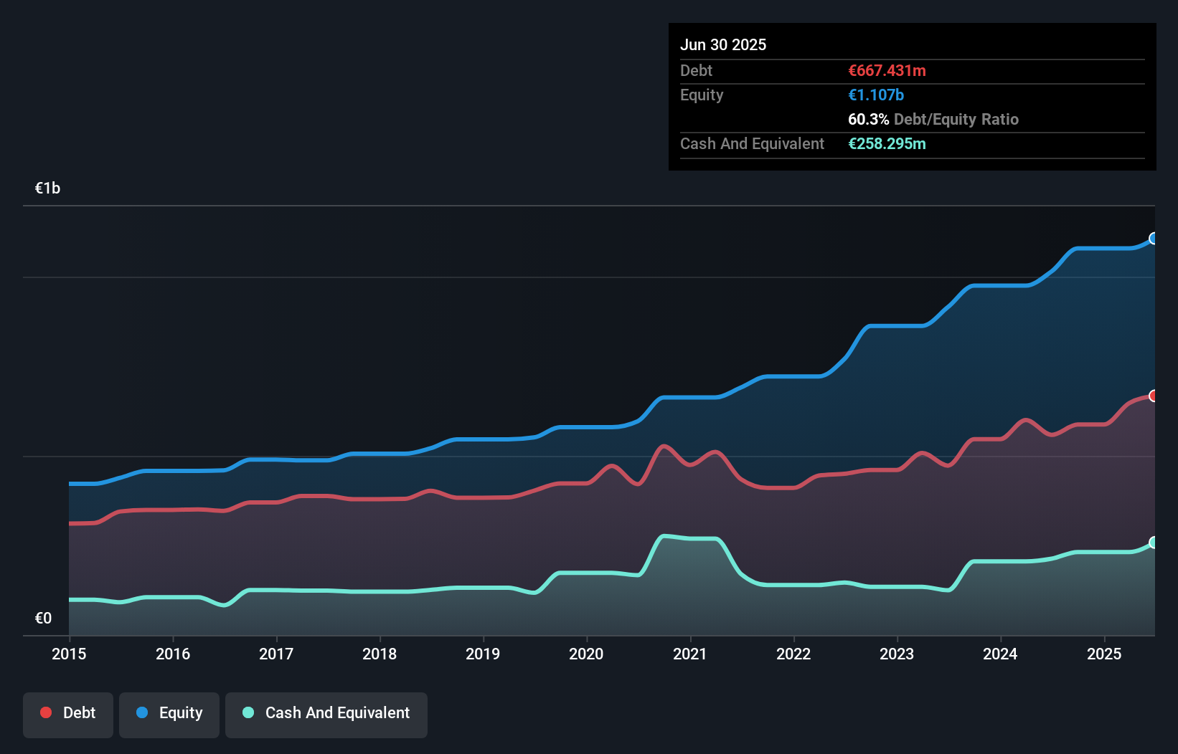Screen dimensions: 1178x754
Task: Select the blue Equity endpoint marker on chart
Action: [x=1154, y=239]
